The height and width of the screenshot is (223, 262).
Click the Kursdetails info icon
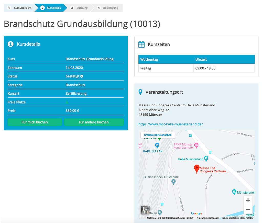point(10,44)
